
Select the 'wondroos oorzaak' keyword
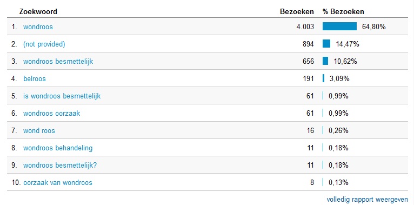pyautogui.click(x=51, y=114)
